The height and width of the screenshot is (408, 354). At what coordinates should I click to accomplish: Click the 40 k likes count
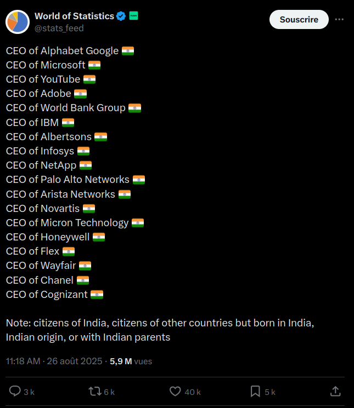193,392
